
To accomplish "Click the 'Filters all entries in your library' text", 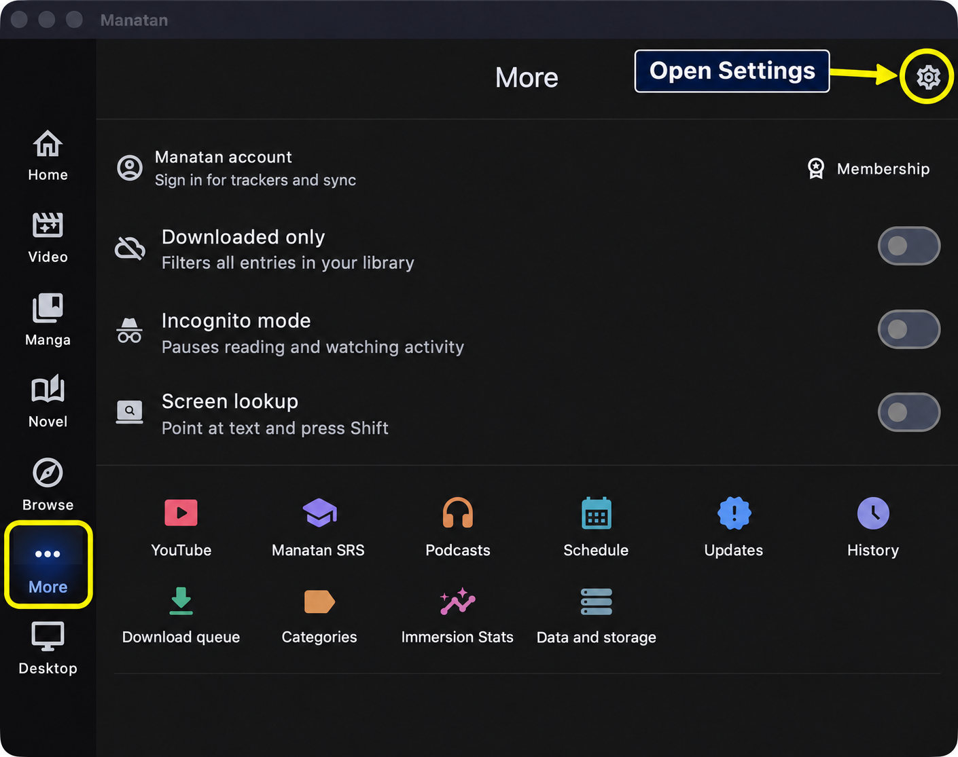I will 288,263.
